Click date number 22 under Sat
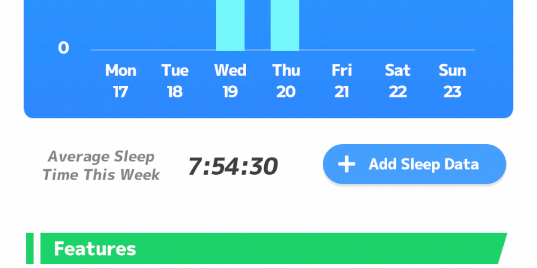Image resolution: width=537 pixels, height=268 pixels. [397, 92]
